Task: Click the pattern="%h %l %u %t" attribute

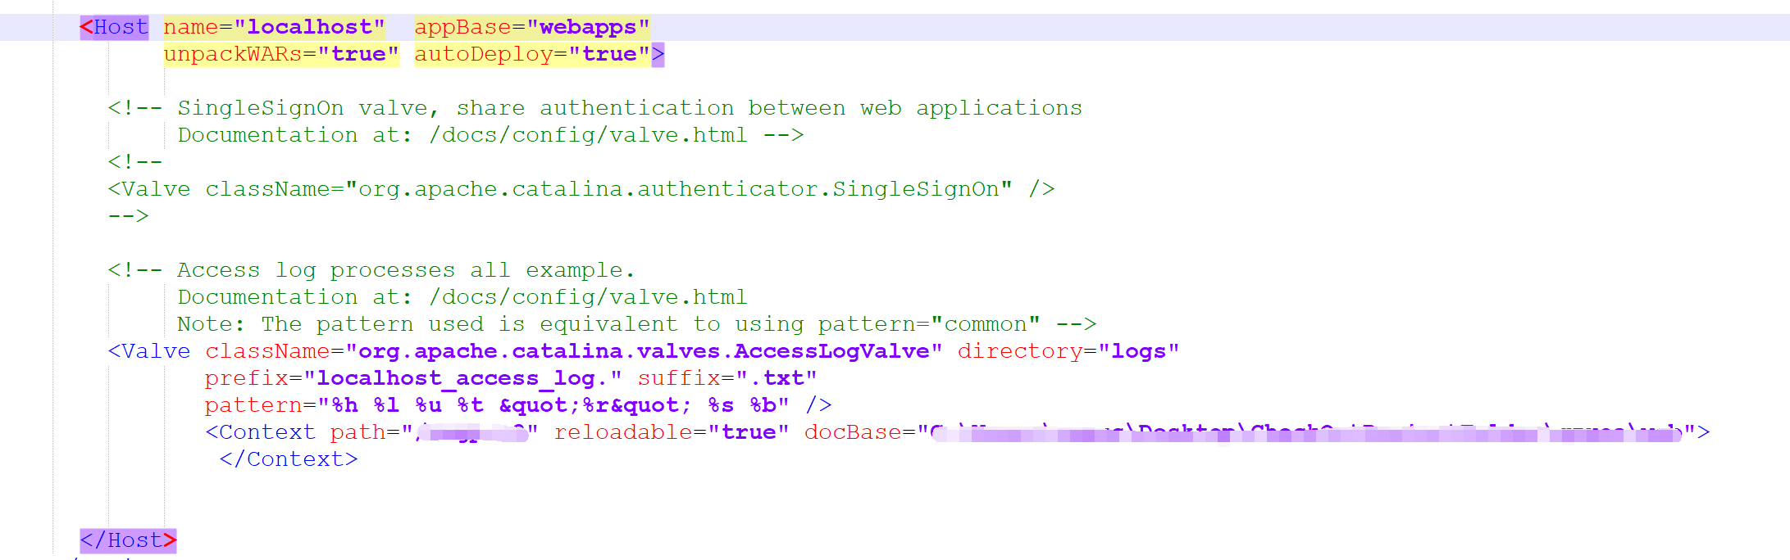Action: pyautogui.click(x=497, y=405)
